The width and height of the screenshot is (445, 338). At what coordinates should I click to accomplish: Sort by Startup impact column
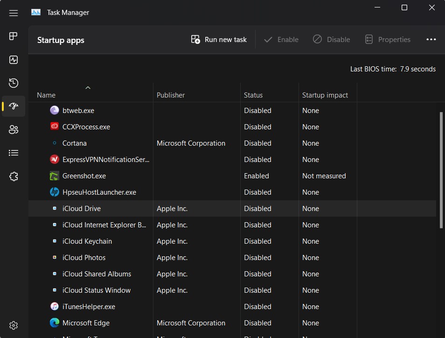coord(325,95)
